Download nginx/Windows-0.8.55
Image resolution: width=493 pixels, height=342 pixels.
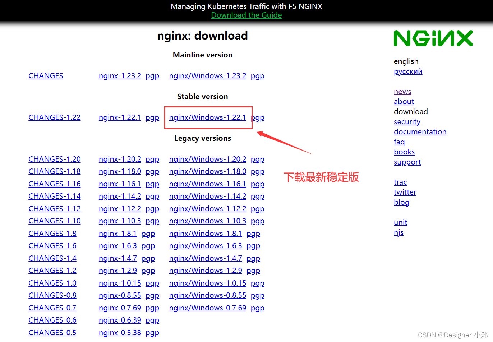(208, 295)
